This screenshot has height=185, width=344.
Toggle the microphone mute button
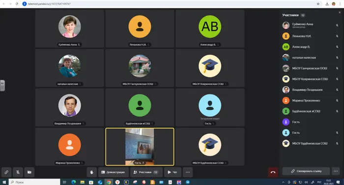point(18,172)
